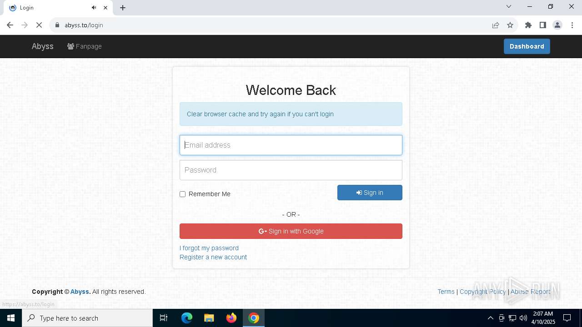Go back with browser back arrow
582x327 pixels.
coord(10,25)
